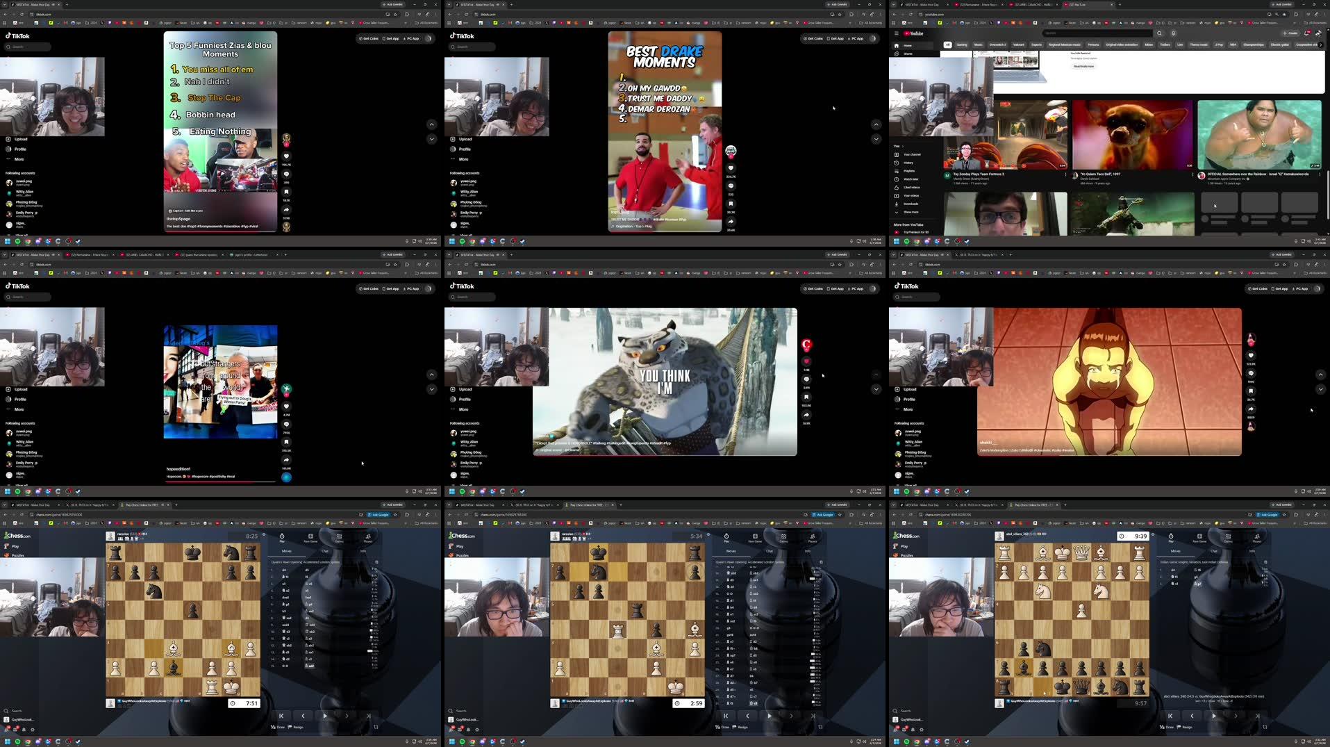This screenshot has height=747, width=1330.
Task: Like the Zias & blou TikTok video
Action: click(x=286, y=156)
